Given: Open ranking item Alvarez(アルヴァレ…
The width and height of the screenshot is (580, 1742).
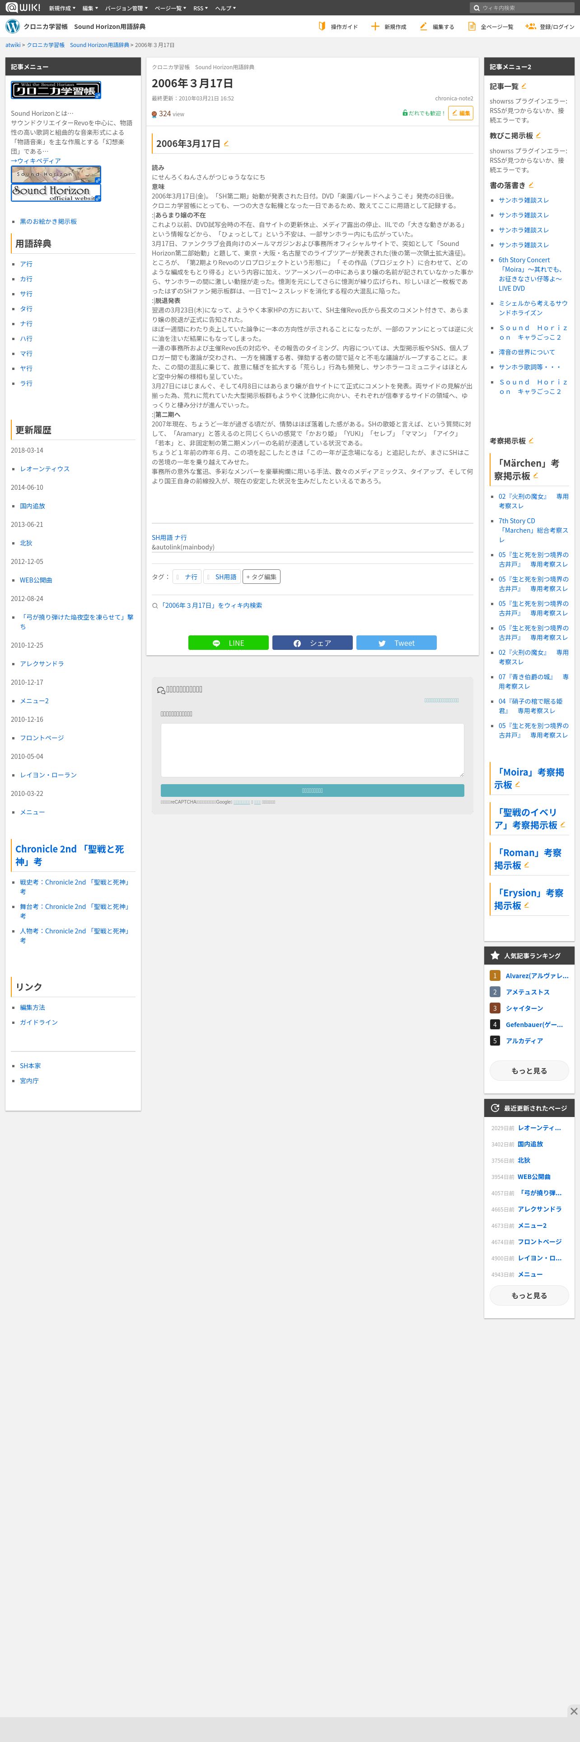Looking at the screenshot, I should [537, 975].
